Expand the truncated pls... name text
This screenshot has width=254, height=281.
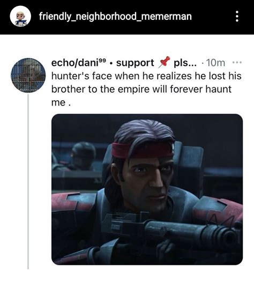coord(185,63)
